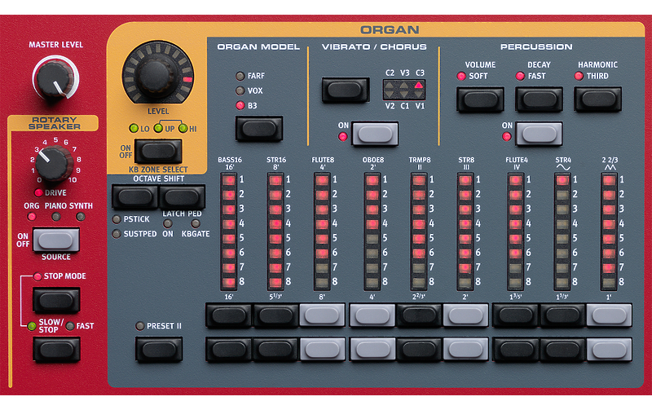652x410 pixels.
Task: Click the Preset II button
Action: 159,350
